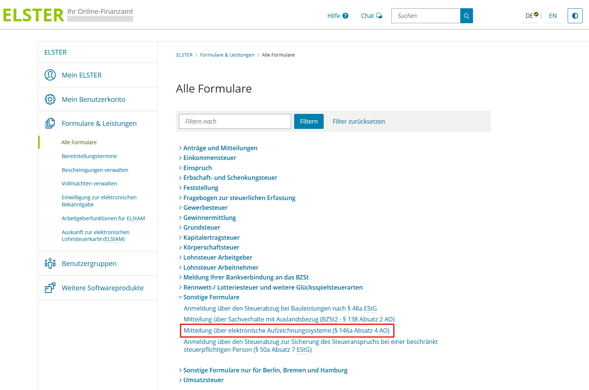589x390 pixels.
Task: Open Mitteilung über elektronische Aufzeichnungssysteme form
Action: click(286, 330)
